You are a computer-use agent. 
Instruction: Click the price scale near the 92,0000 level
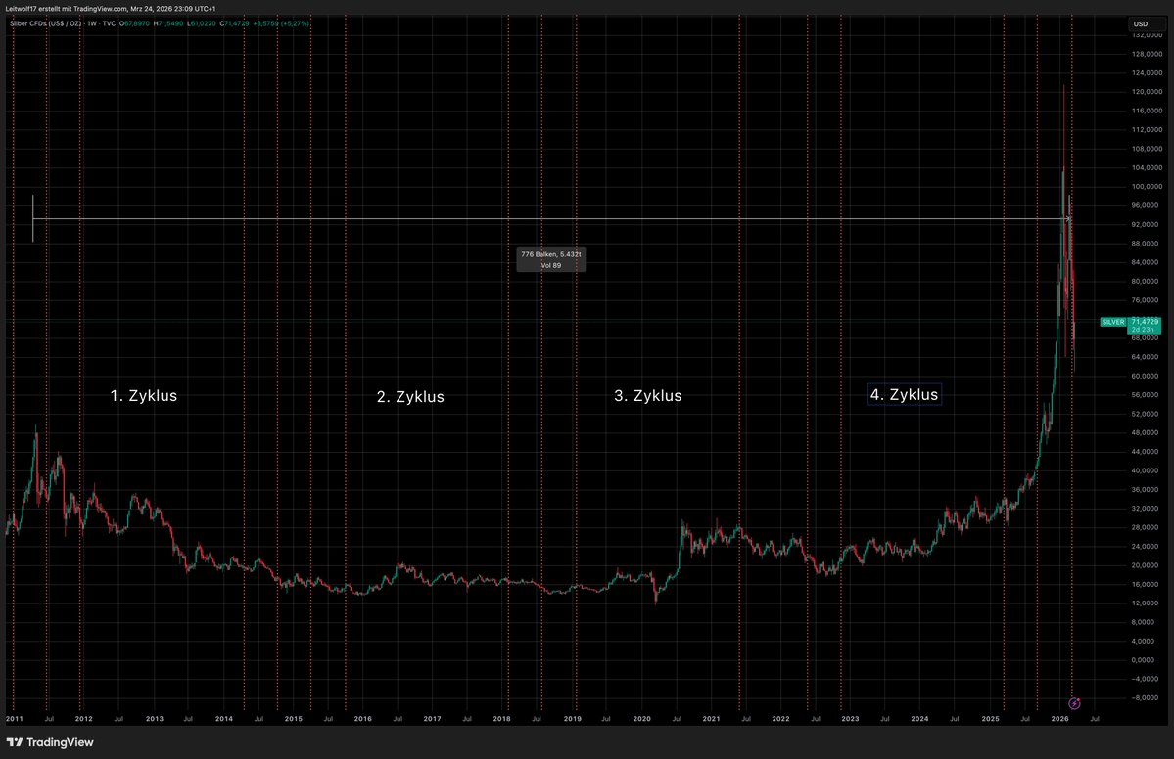(1144, 224)
